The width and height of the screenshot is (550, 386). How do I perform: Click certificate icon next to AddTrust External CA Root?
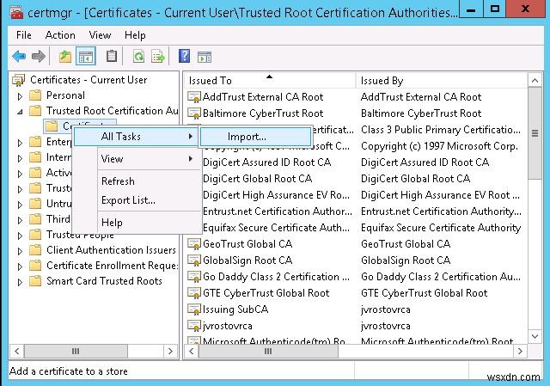pos(193,97)
